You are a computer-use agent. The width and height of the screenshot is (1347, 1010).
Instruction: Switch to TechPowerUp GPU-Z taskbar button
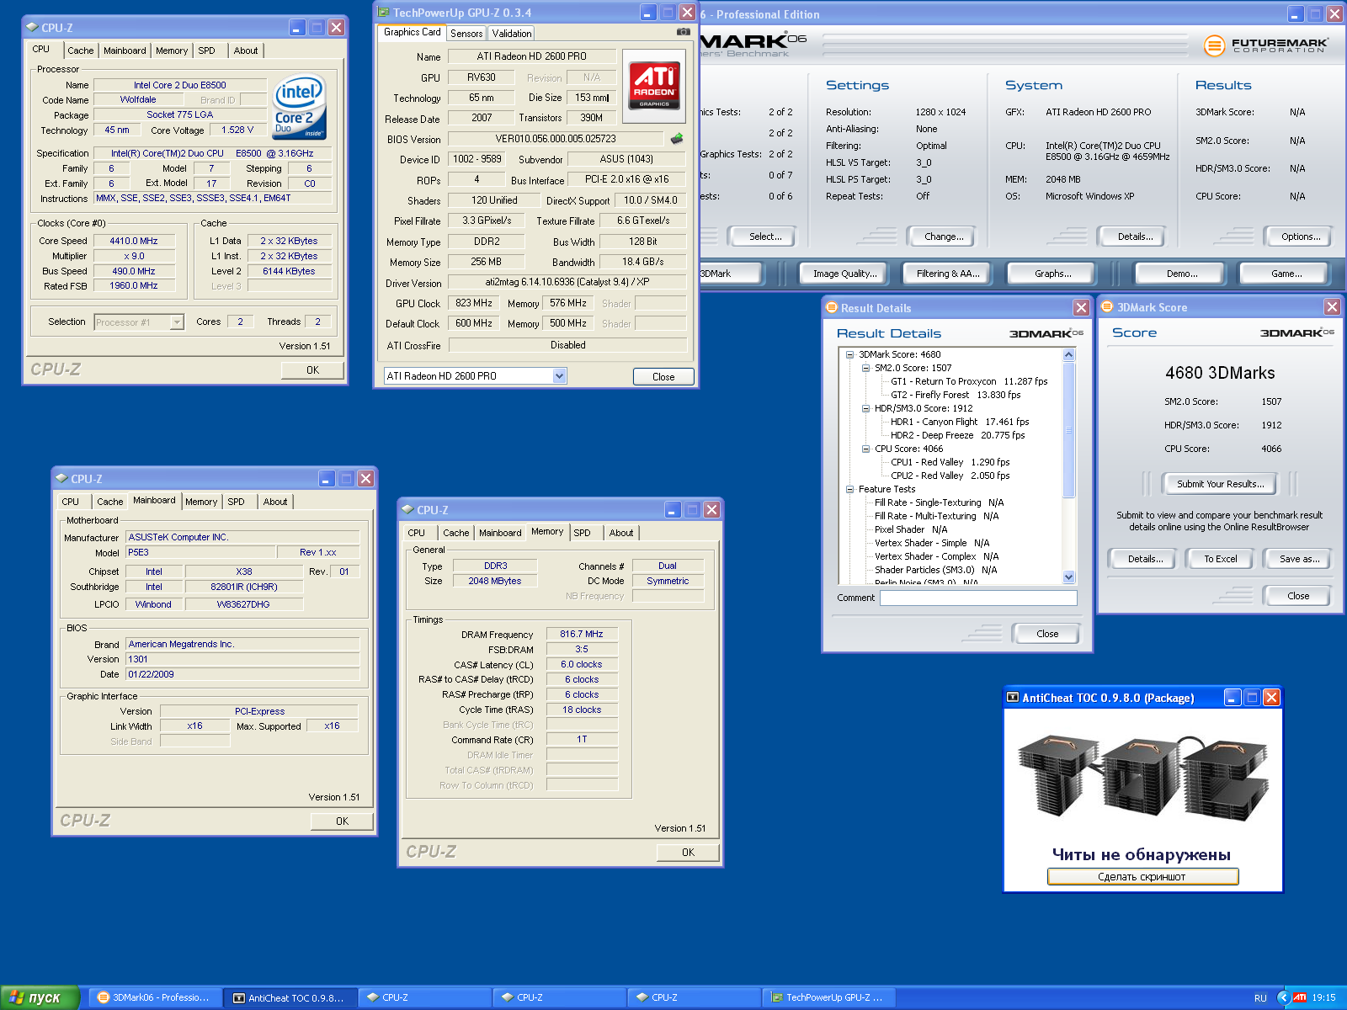point(829,997)
